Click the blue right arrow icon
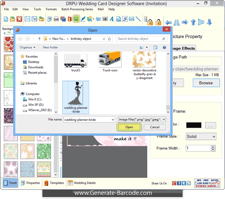This screenshot has width=225, height=199. (185, 22)
